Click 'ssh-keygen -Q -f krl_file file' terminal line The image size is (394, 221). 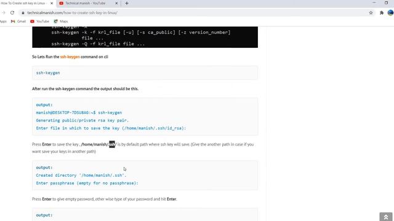click(x=98, y=44)
